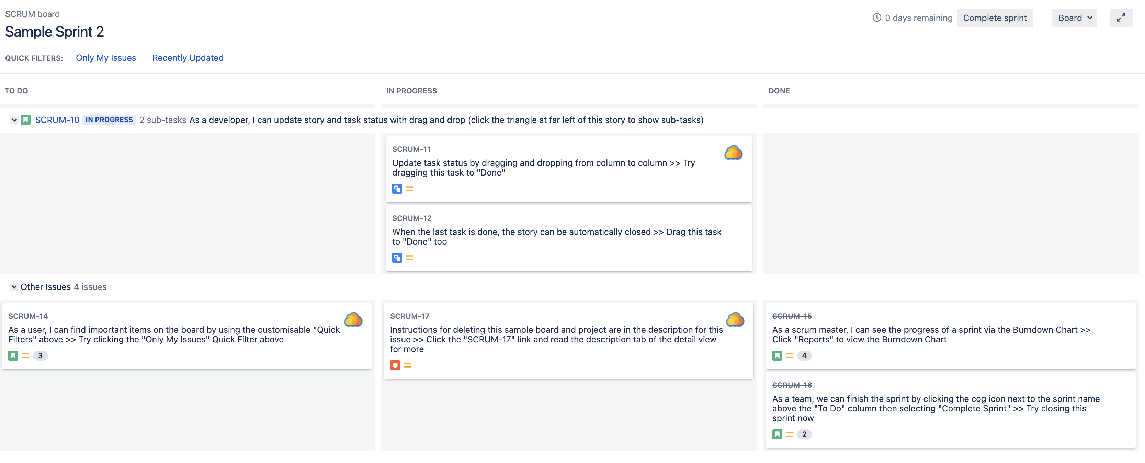
Task: Click the red bug icon on SCRUM-17
Action: (x=395, y=365)
